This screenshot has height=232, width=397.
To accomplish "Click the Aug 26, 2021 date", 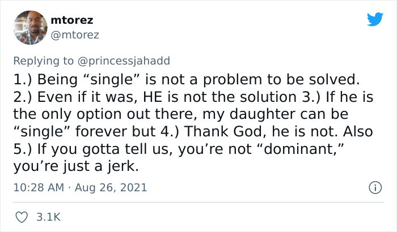I will tap(115, 187).
